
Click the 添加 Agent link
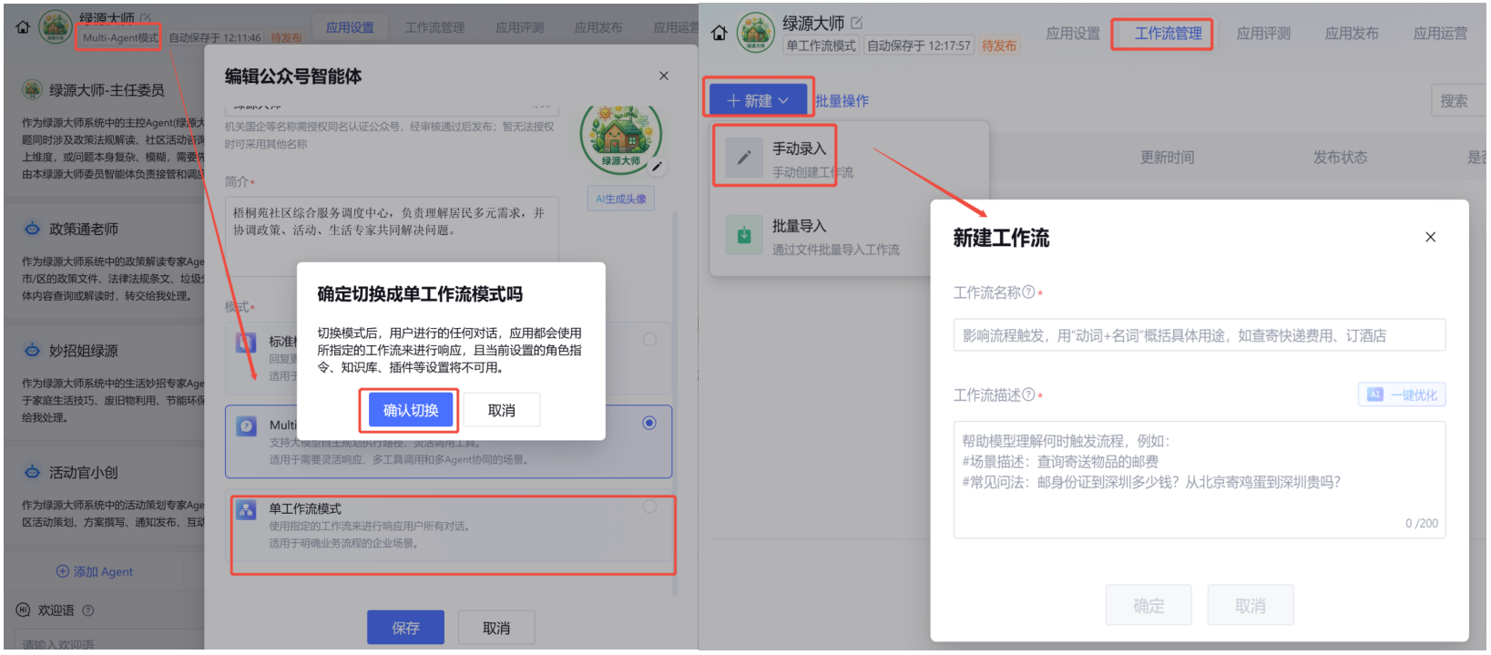point(95,571)
